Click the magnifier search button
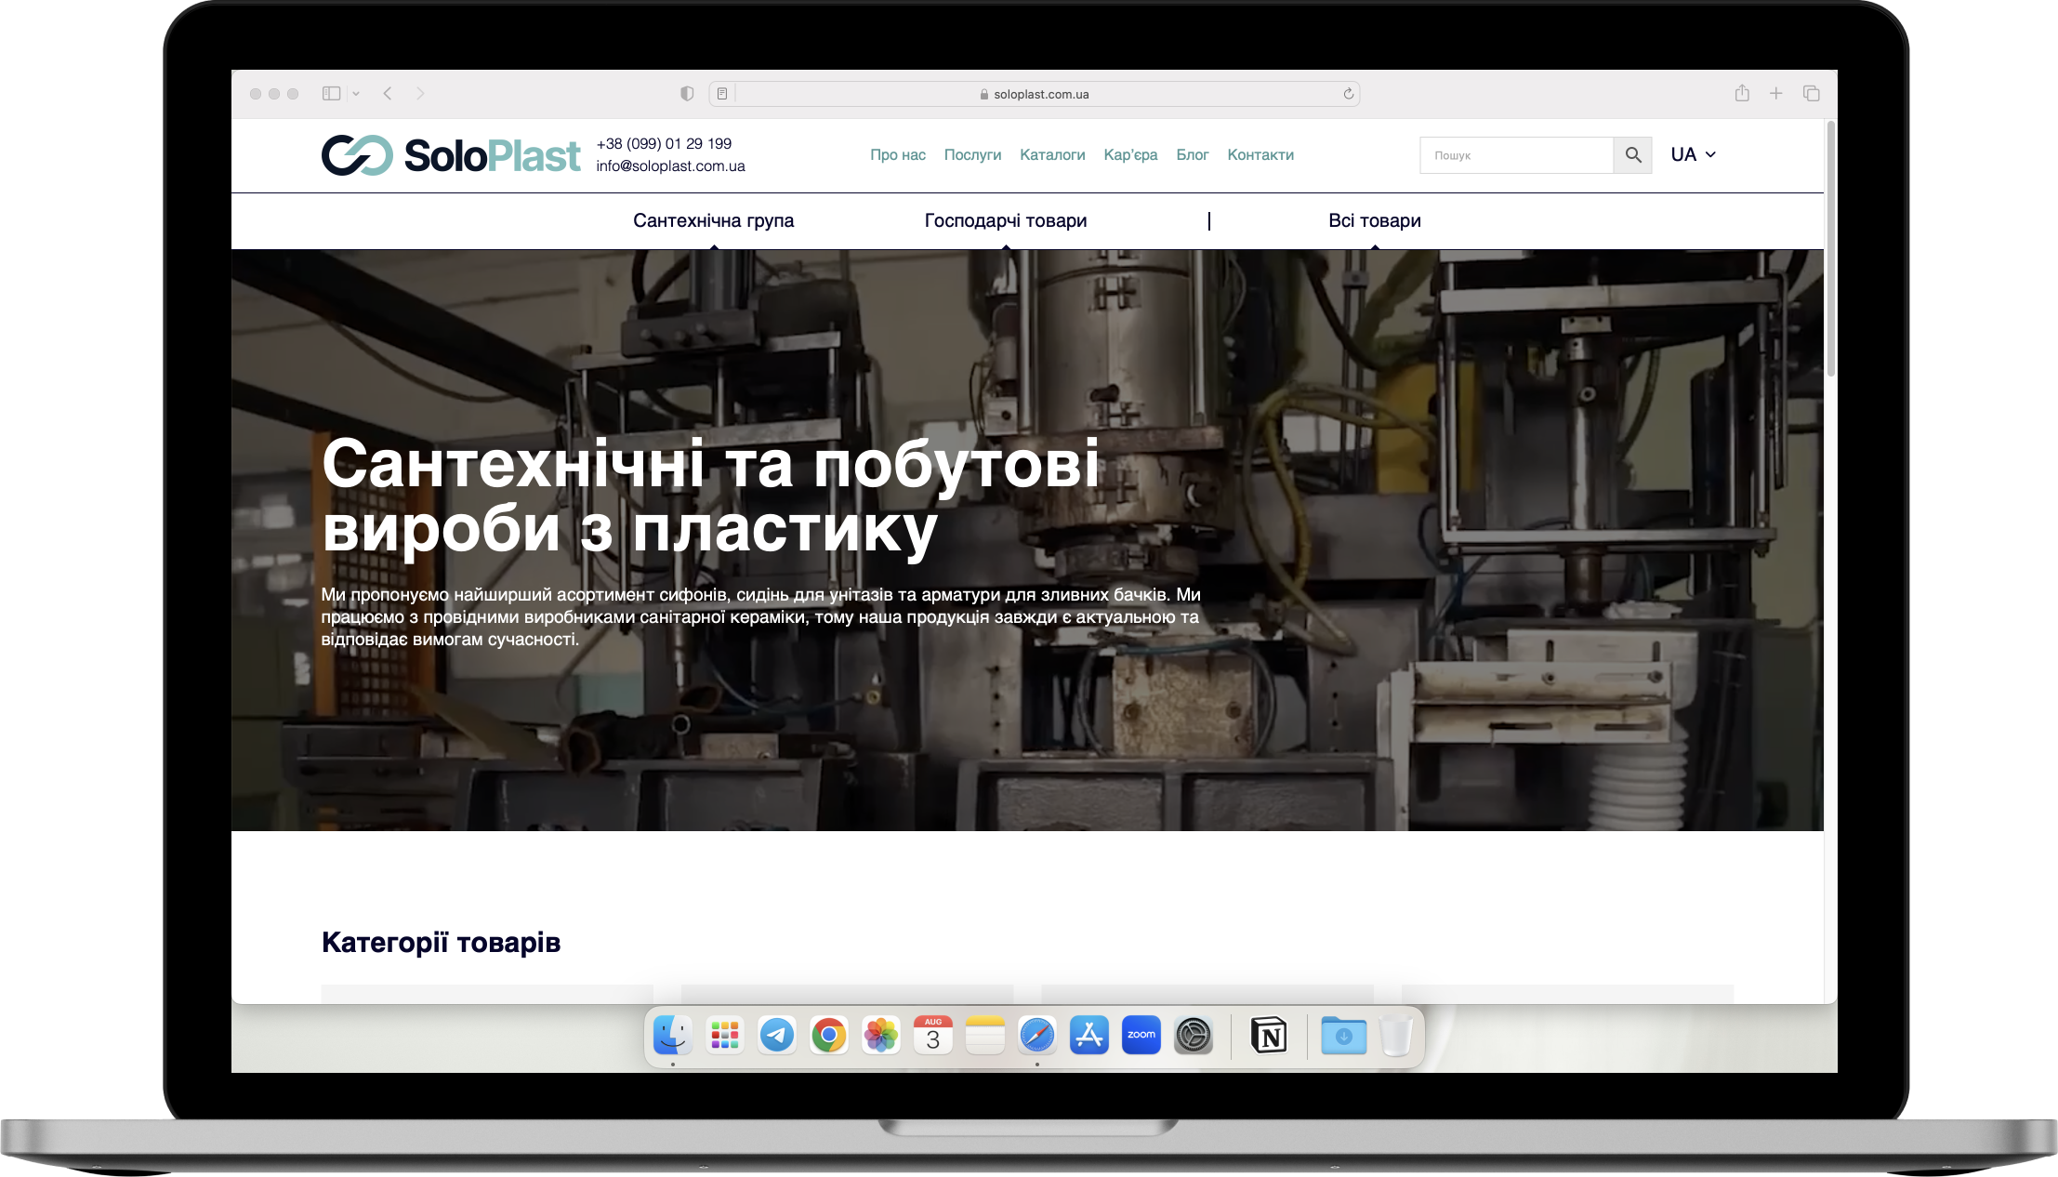The height and width of the screenshot is (1177, 2058). (x=1632, y=155)
